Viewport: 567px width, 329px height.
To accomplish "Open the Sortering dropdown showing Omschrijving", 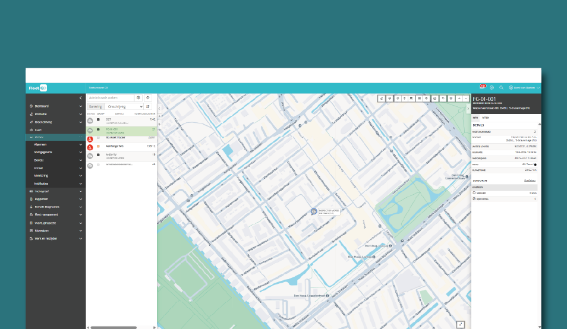I will click(x=124, y=106).
